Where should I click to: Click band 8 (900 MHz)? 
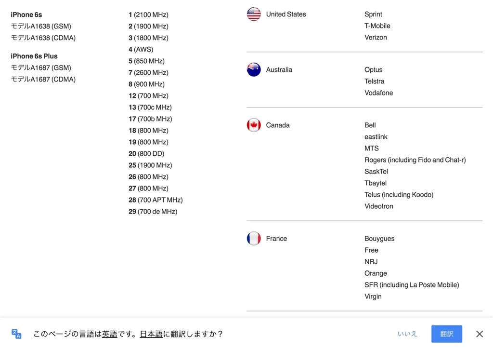click(146, 84)
